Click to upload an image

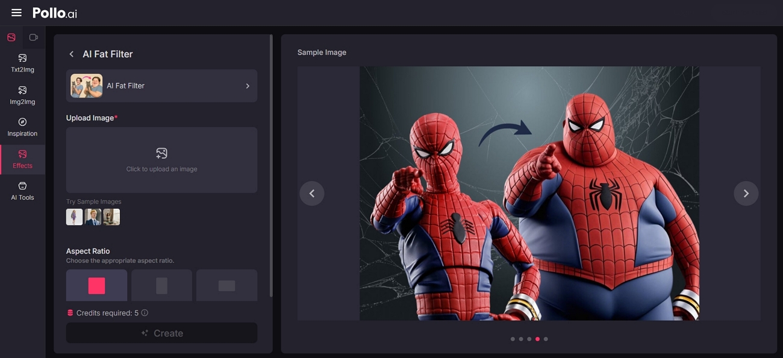point(161,160)
